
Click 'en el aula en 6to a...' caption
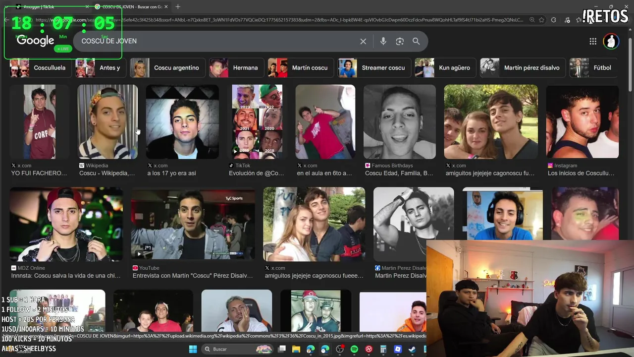[x=324, y=173]
